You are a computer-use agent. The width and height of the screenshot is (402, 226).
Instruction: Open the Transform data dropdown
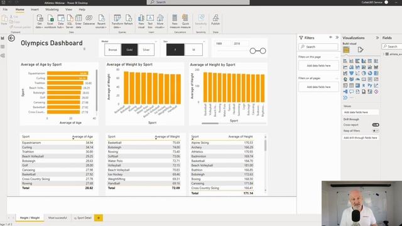(117, 21)
